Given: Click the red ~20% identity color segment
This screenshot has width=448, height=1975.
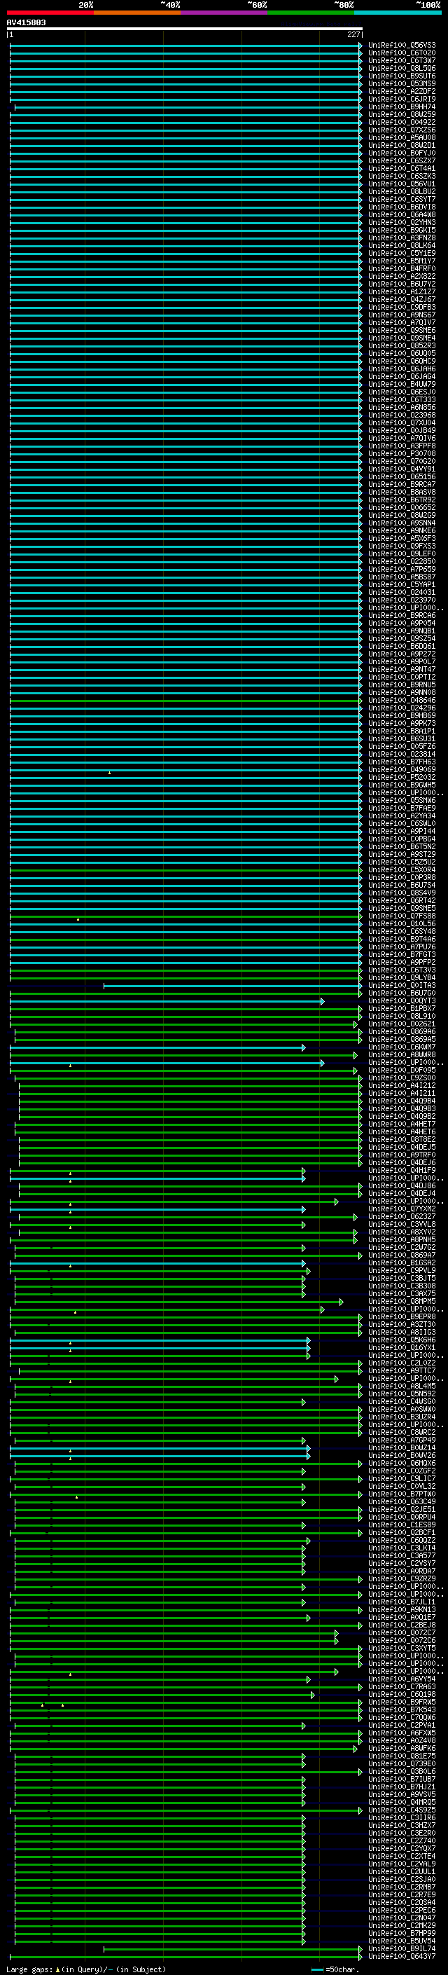Looking at the screenshot, I should coord(50,13).
